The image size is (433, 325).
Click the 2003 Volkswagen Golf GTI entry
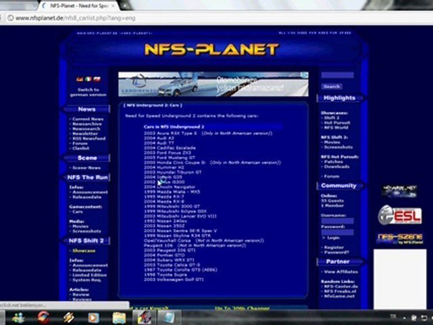[174, 279]
